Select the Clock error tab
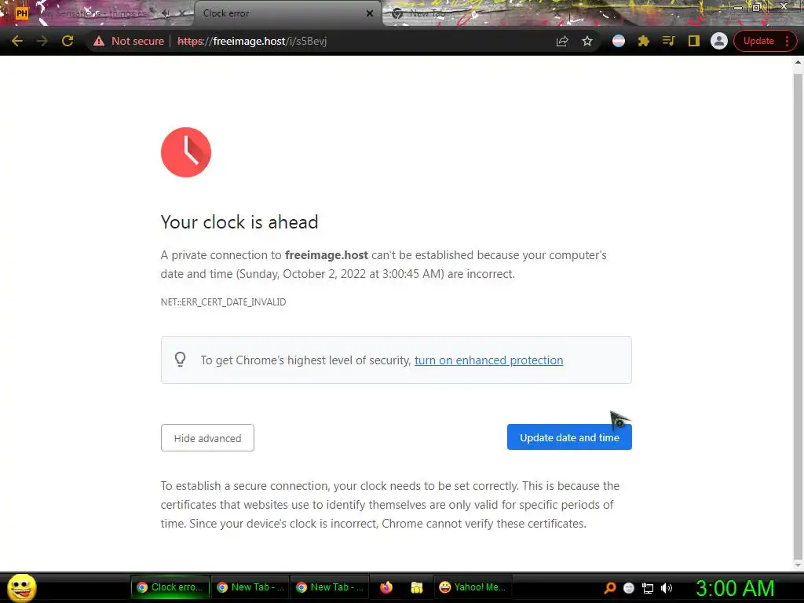 (287, 13)
